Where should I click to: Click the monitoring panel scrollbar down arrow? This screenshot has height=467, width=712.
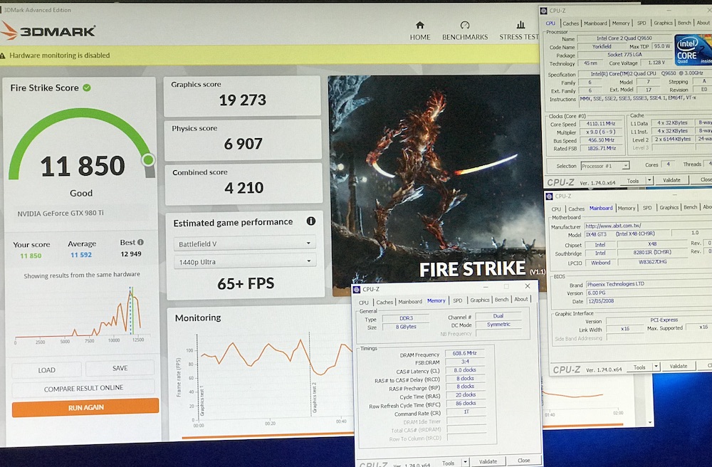(x=650, y=423)
